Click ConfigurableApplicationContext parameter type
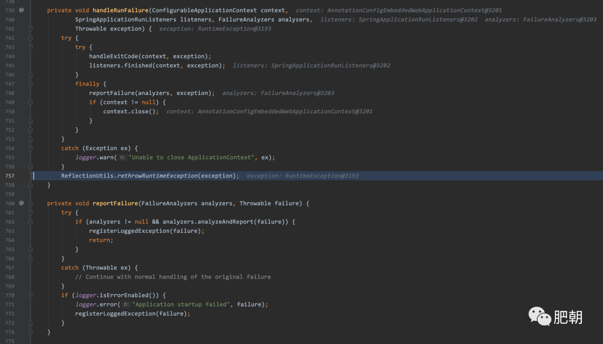 point(204,11)
